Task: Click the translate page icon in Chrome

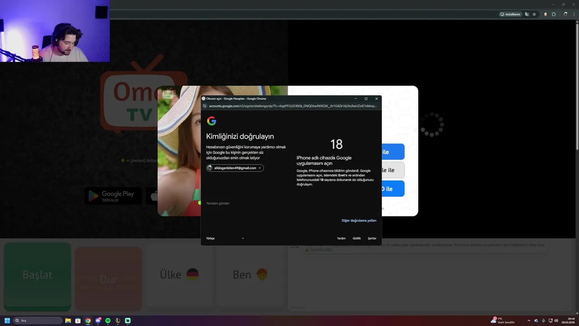Action: (527, 14)
